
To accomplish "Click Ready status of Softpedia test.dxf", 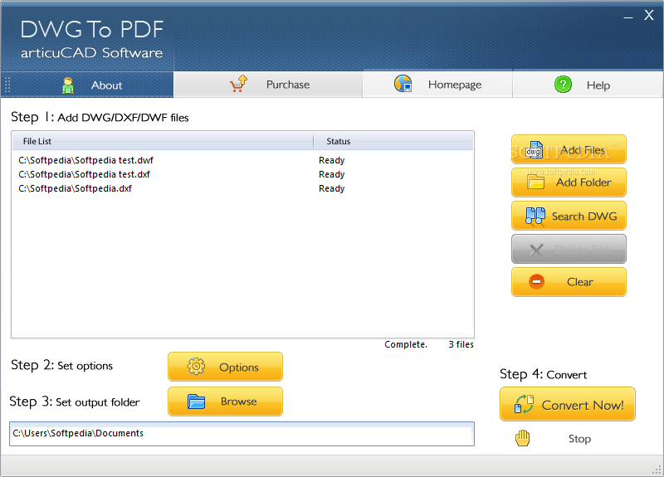I will (x=331, y=174).
